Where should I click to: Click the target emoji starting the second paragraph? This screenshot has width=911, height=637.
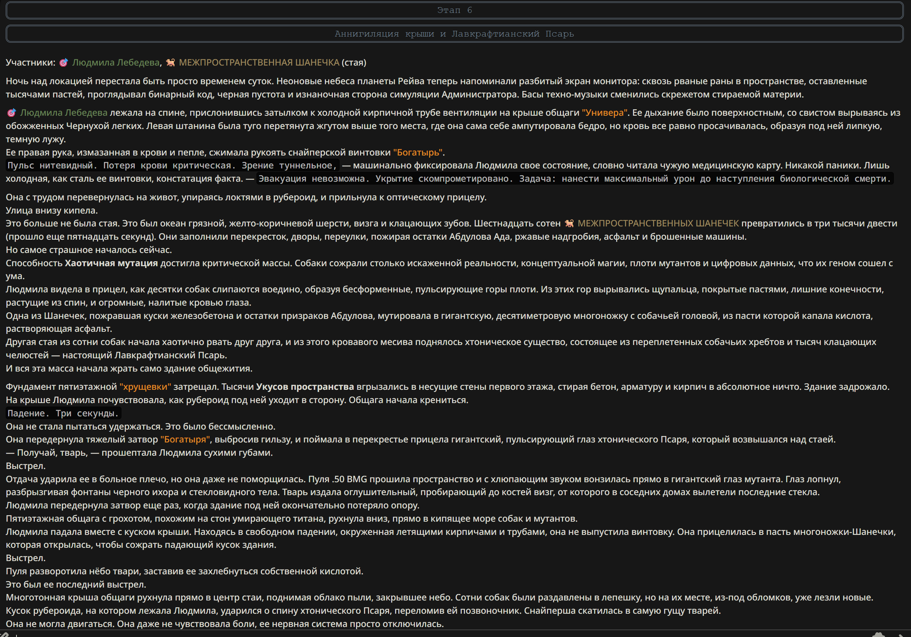click(x=11, y=113)
